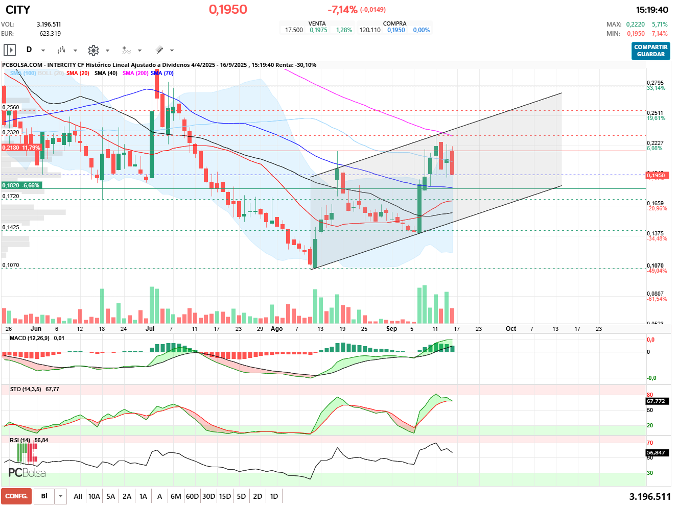Toggle SMA (200) indicator label

135,73
